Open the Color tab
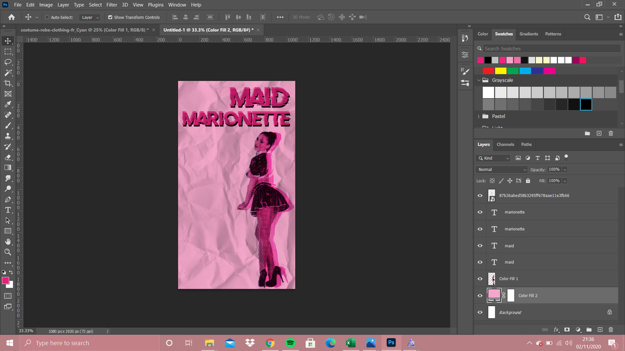 [483, 34]
